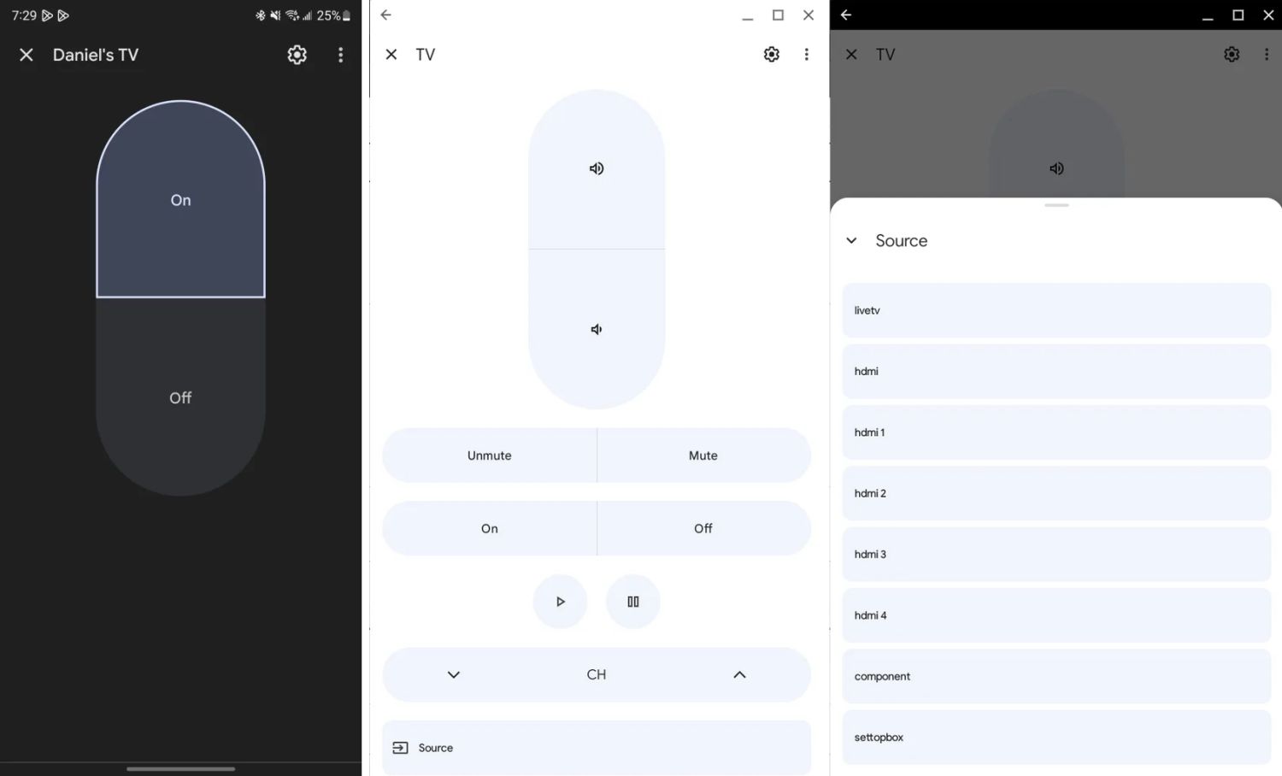Turn Daniel's TV on in dark panel
1282x776 pixels.
[x=180, y=200]
